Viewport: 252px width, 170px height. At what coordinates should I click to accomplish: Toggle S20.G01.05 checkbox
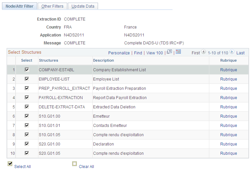pyautogui.click(x=27, y=153)
